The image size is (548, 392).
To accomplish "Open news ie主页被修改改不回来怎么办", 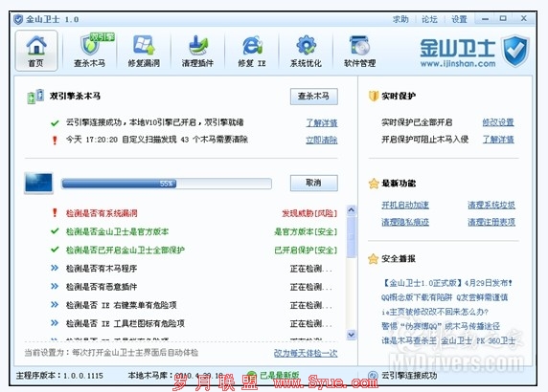I will [435, 312].
